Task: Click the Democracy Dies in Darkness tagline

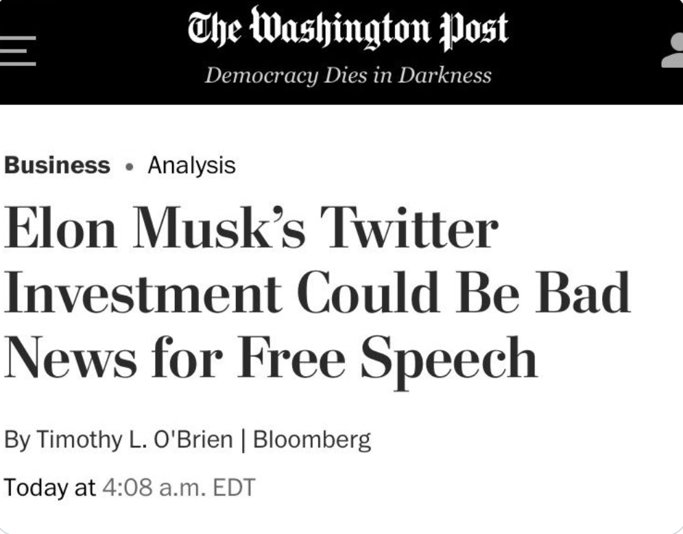Action: [348, 75]
